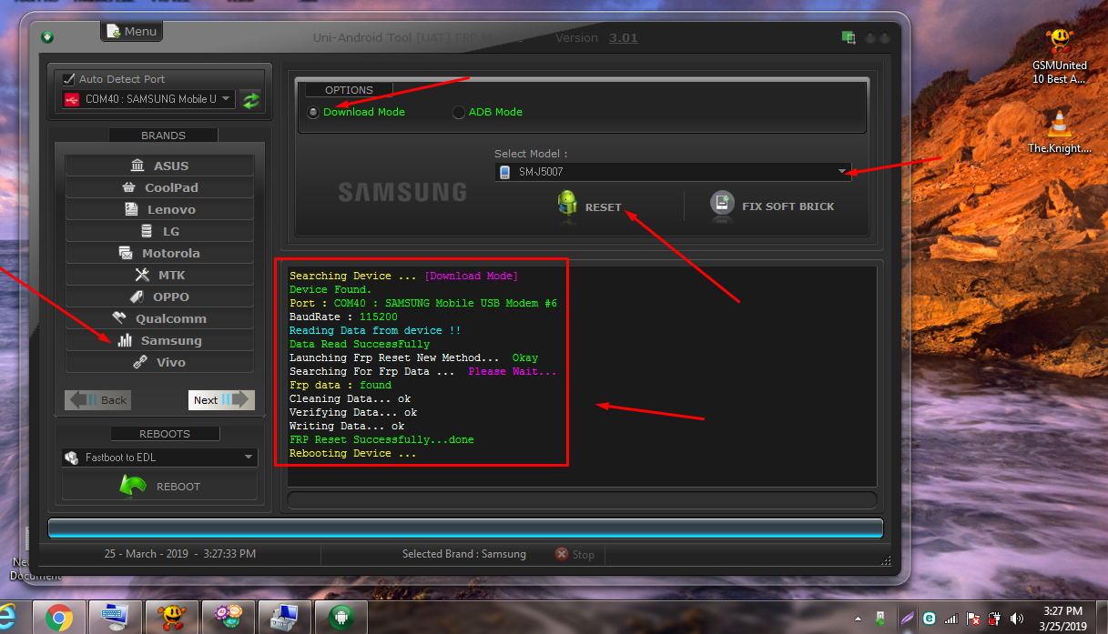Click 'Rebooting Device ...' log line

pos(352,453)
